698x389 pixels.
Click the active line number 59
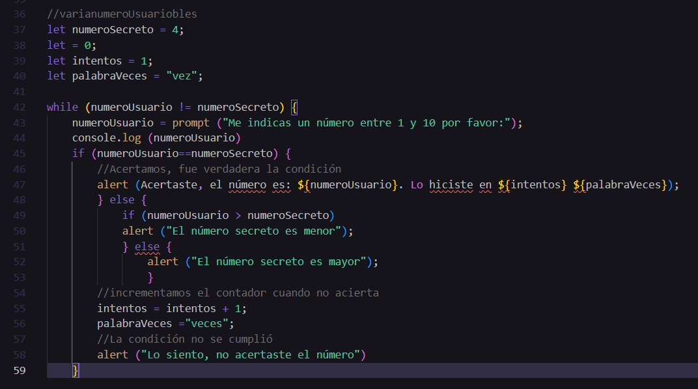(19, 371)
